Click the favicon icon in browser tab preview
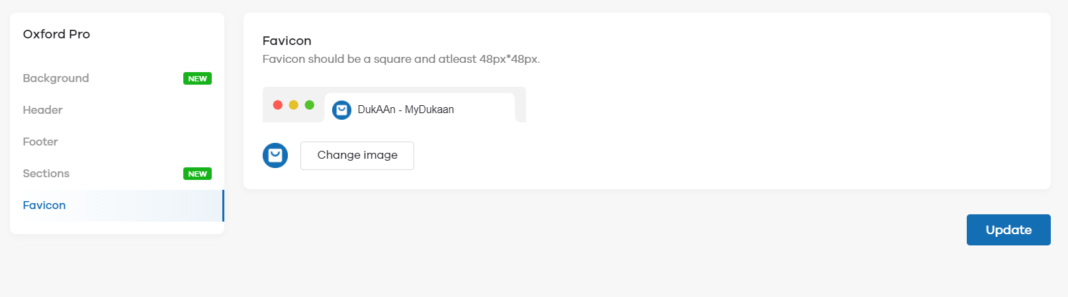The image size is (1068, 297). pos(341,110)
